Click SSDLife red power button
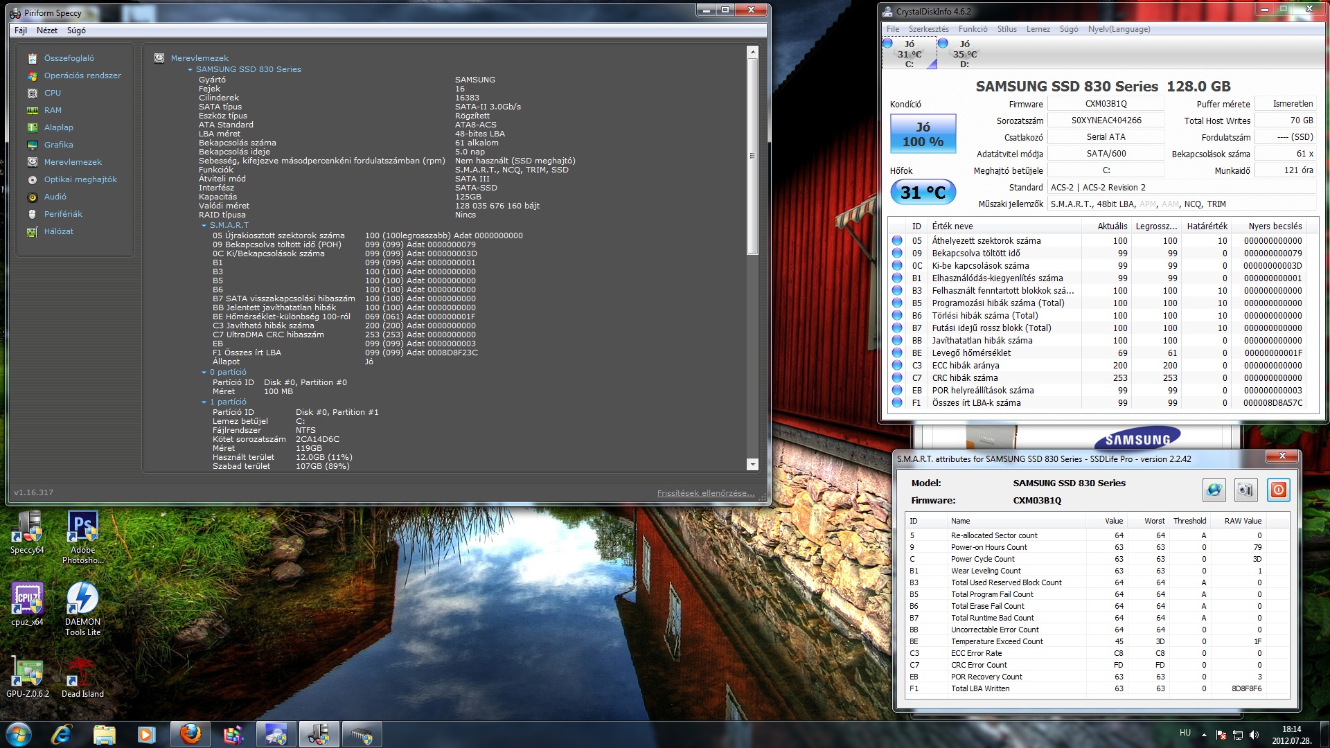This screenshot has width=1330, height=748. [x=1278, y=490]
